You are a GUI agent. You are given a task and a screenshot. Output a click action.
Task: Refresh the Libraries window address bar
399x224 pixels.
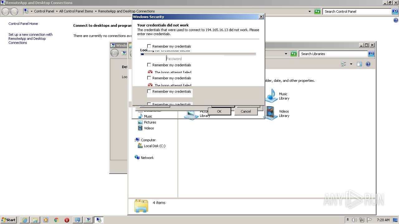[294, 54]
